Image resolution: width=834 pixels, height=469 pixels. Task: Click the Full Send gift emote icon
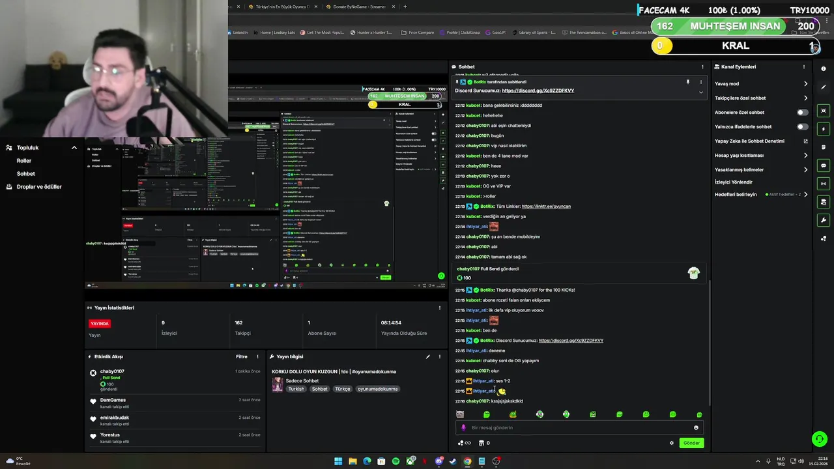(x=693, y=274)
